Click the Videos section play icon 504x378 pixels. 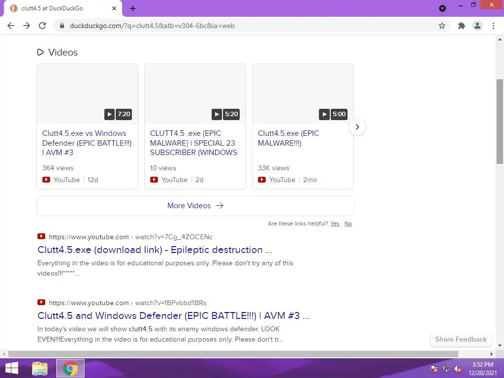40,52
